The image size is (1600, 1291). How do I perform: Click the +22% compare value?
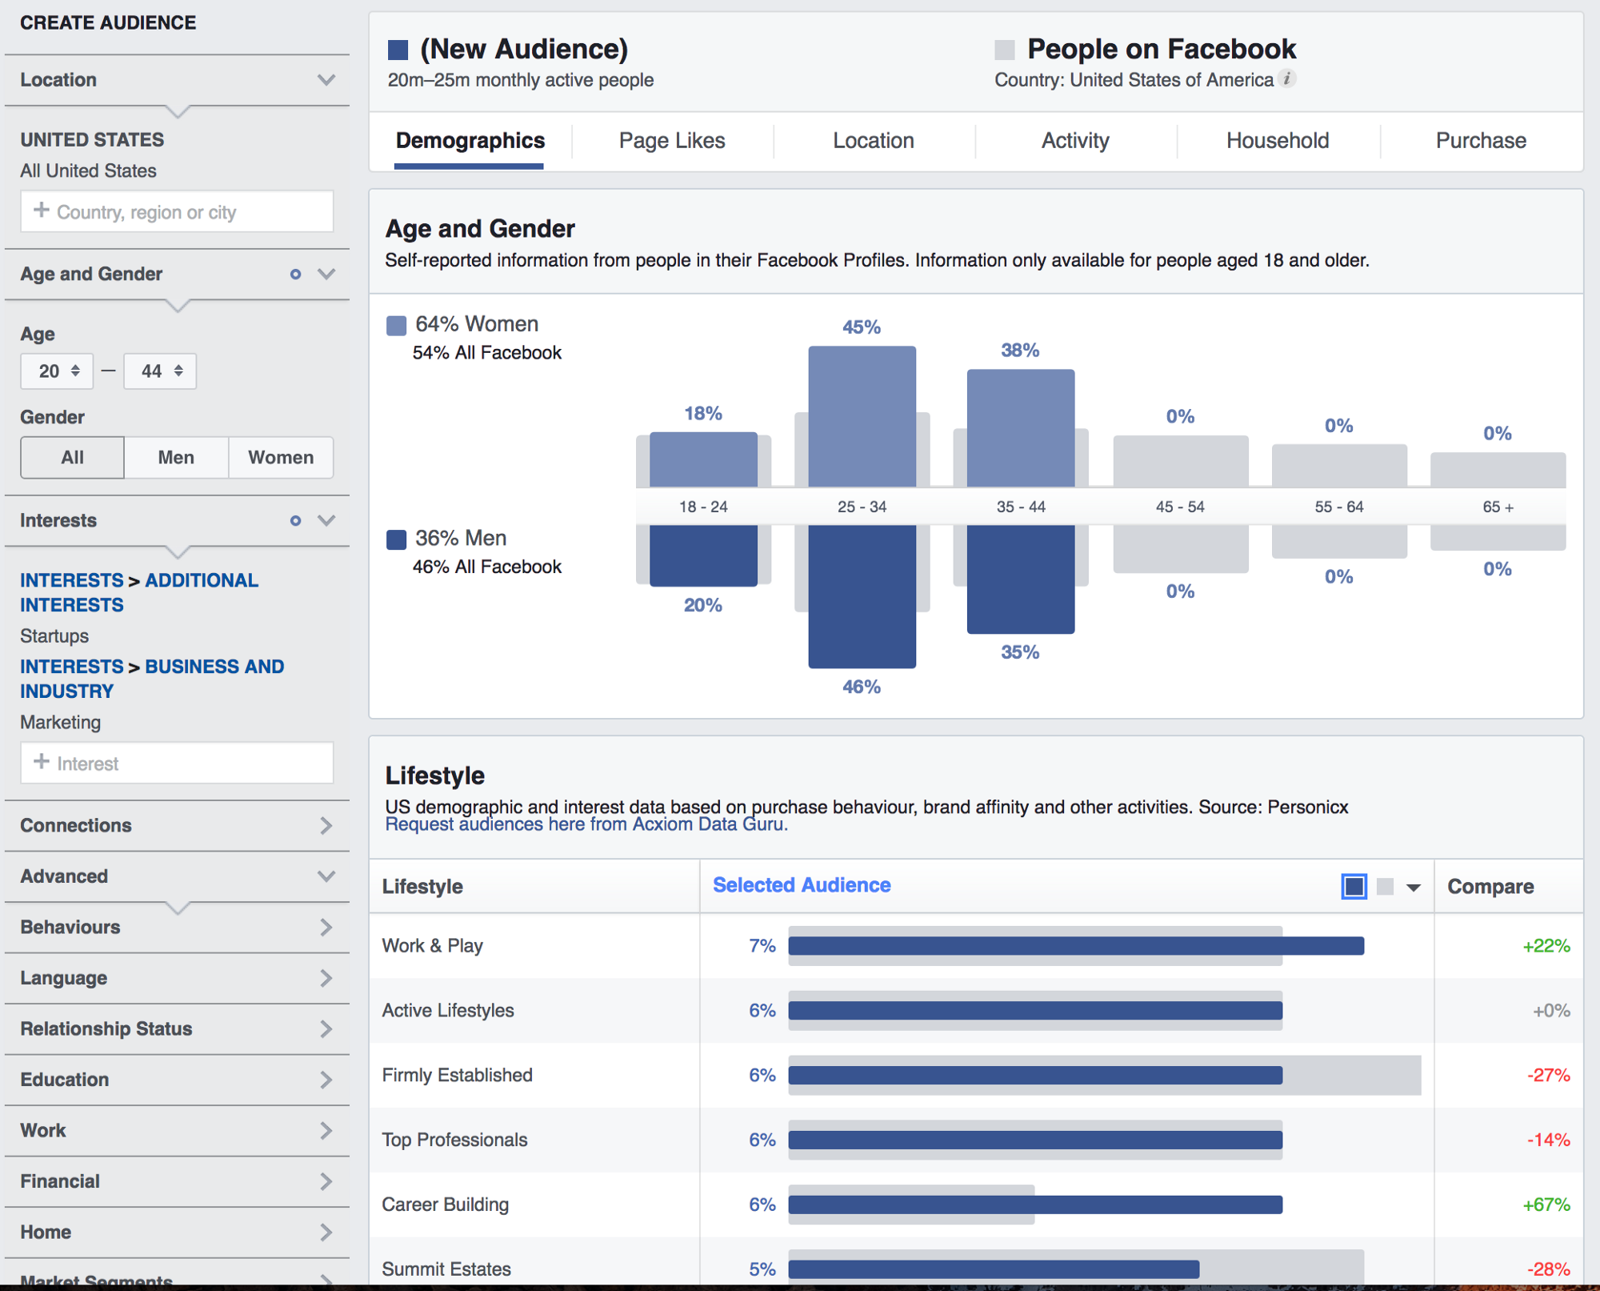pos(1546,945)
